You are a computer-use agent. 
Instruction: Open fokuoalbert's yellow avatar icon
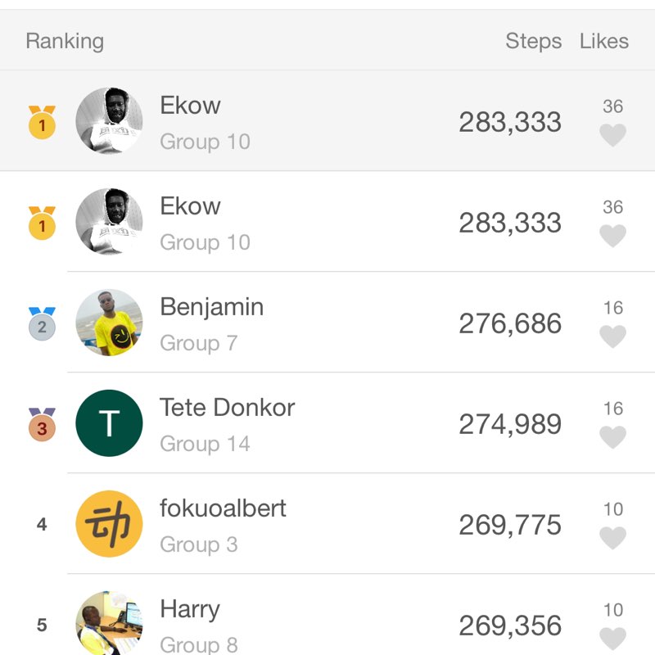pyautogui.click(x=109, y=524)
